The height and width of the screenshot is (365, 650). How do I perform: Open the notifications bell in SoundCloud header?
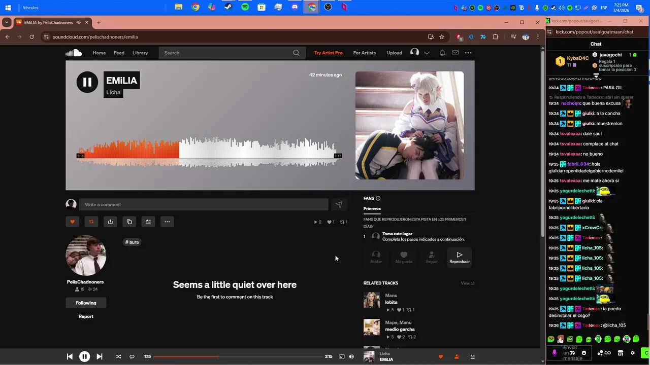[x=442, y=53]
